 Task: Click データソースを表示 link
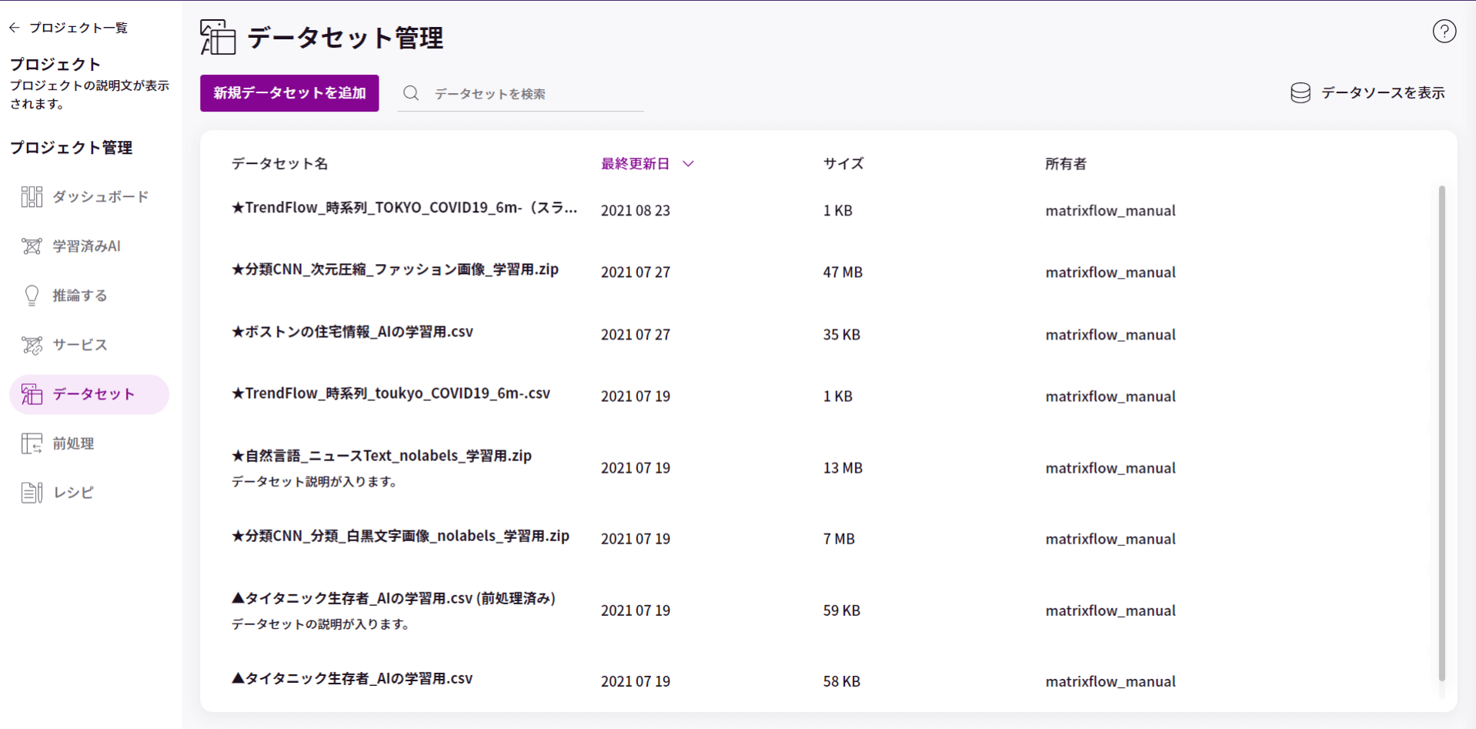tap(1382, 93)
